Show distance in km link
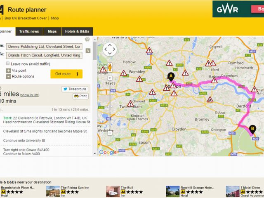The image size is (264, 198). (30, 95)
